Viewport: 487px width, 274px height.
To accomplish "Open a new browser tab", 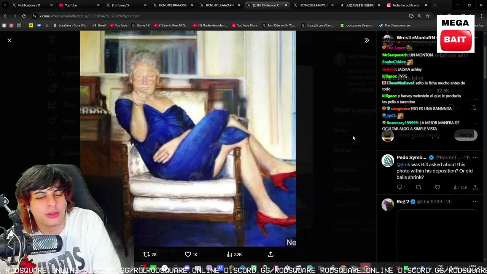I will point(435,5).
